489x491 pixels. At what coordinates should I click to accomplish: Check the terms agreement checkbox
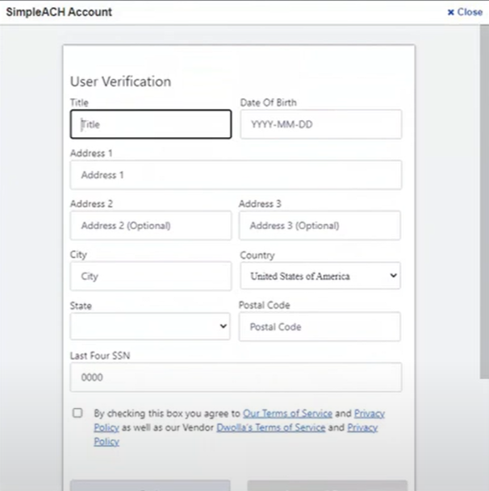tap(77, 413)
